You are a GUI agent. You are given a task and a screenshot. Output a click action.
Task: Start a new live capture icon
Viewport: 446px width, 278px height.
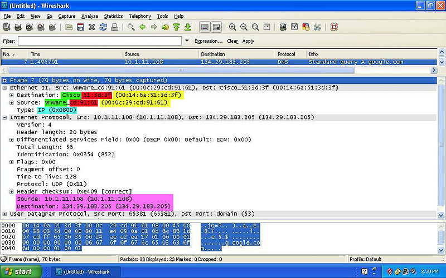30,27
